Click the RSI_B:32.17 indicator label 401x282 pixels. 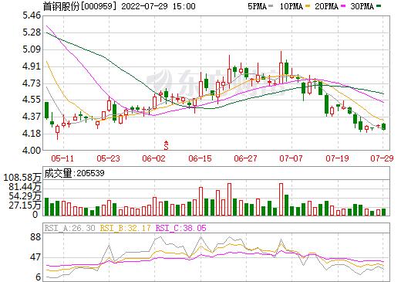125,228
